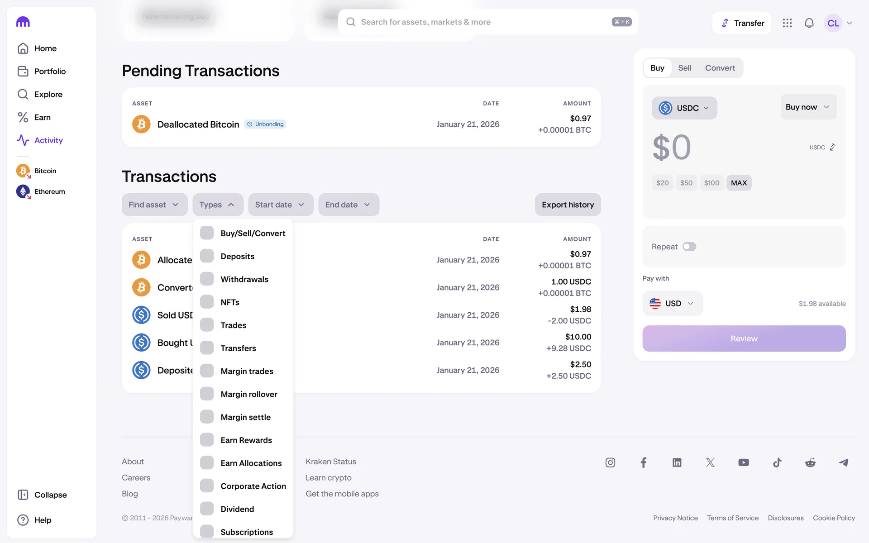Enable the Repeat purchase toggle
The width and height of the screenshot is (869, 543).
pyautogui.click(x=689, y=247)
